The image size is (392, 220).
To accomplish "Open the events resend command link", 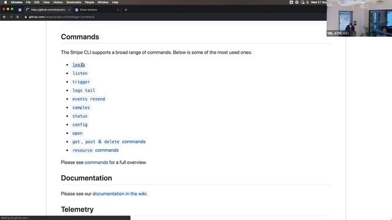I will 89,99.
